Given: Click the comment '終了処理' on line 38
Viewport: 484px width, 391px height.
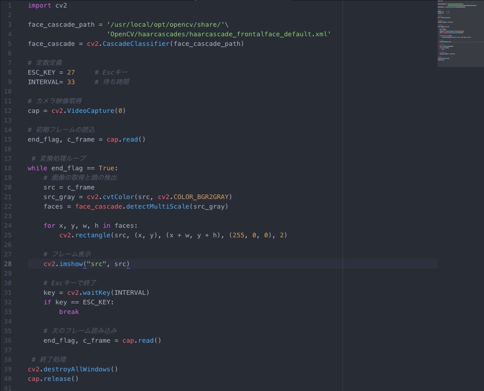Looking at the screenshot, I should pos(49,360).
